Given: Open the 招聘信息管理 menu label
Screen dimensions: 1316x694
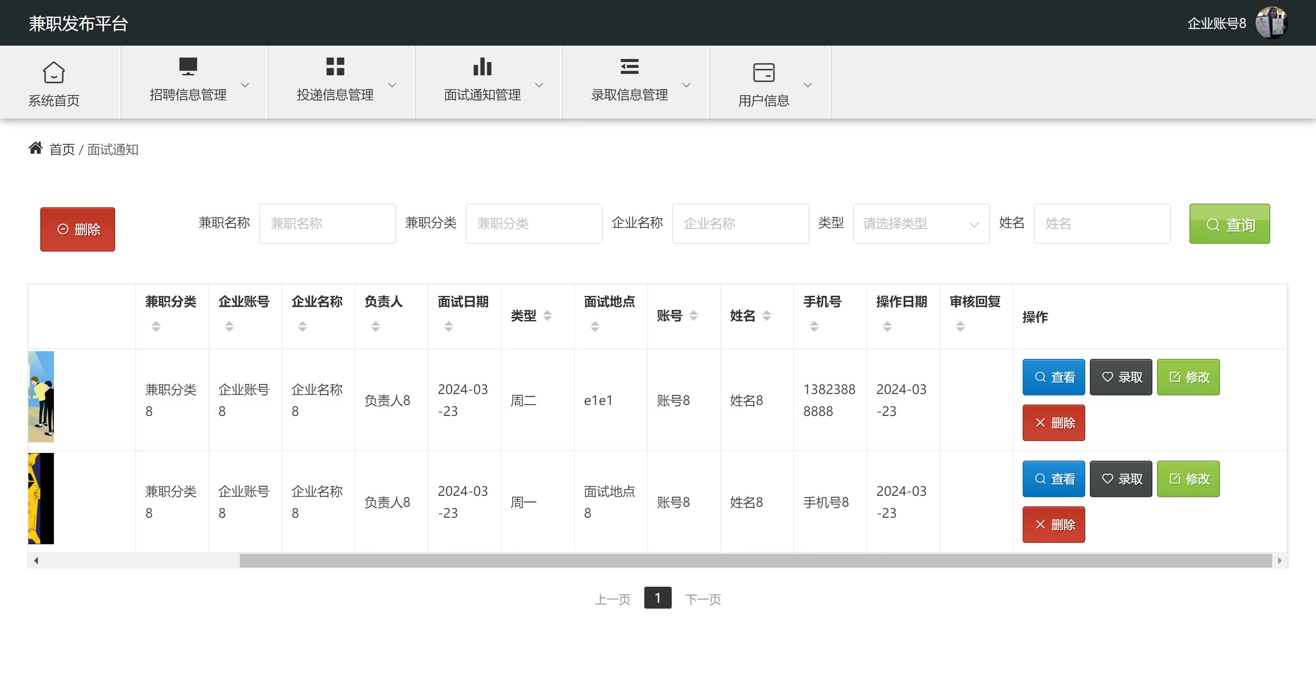Looking at the screenshot, I should click(188, 95).
